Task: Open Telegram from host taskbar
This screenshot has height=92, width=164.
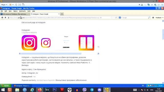Action: click(92, 90)
